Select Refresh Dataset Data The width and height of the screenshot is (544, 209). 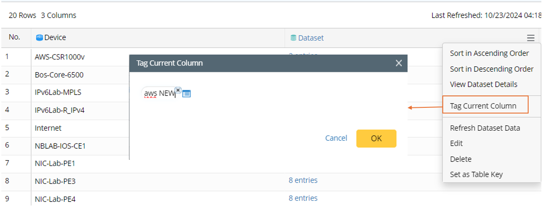485,128
